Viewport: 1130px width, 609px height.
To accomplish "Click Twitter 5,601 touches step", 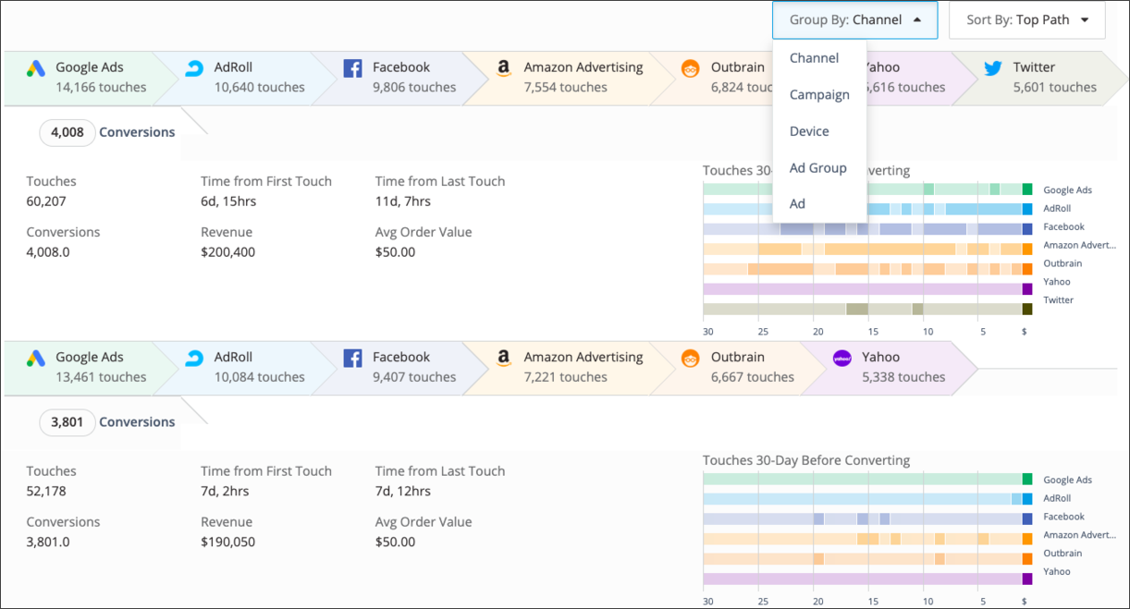I will (x=1040, y=78).
